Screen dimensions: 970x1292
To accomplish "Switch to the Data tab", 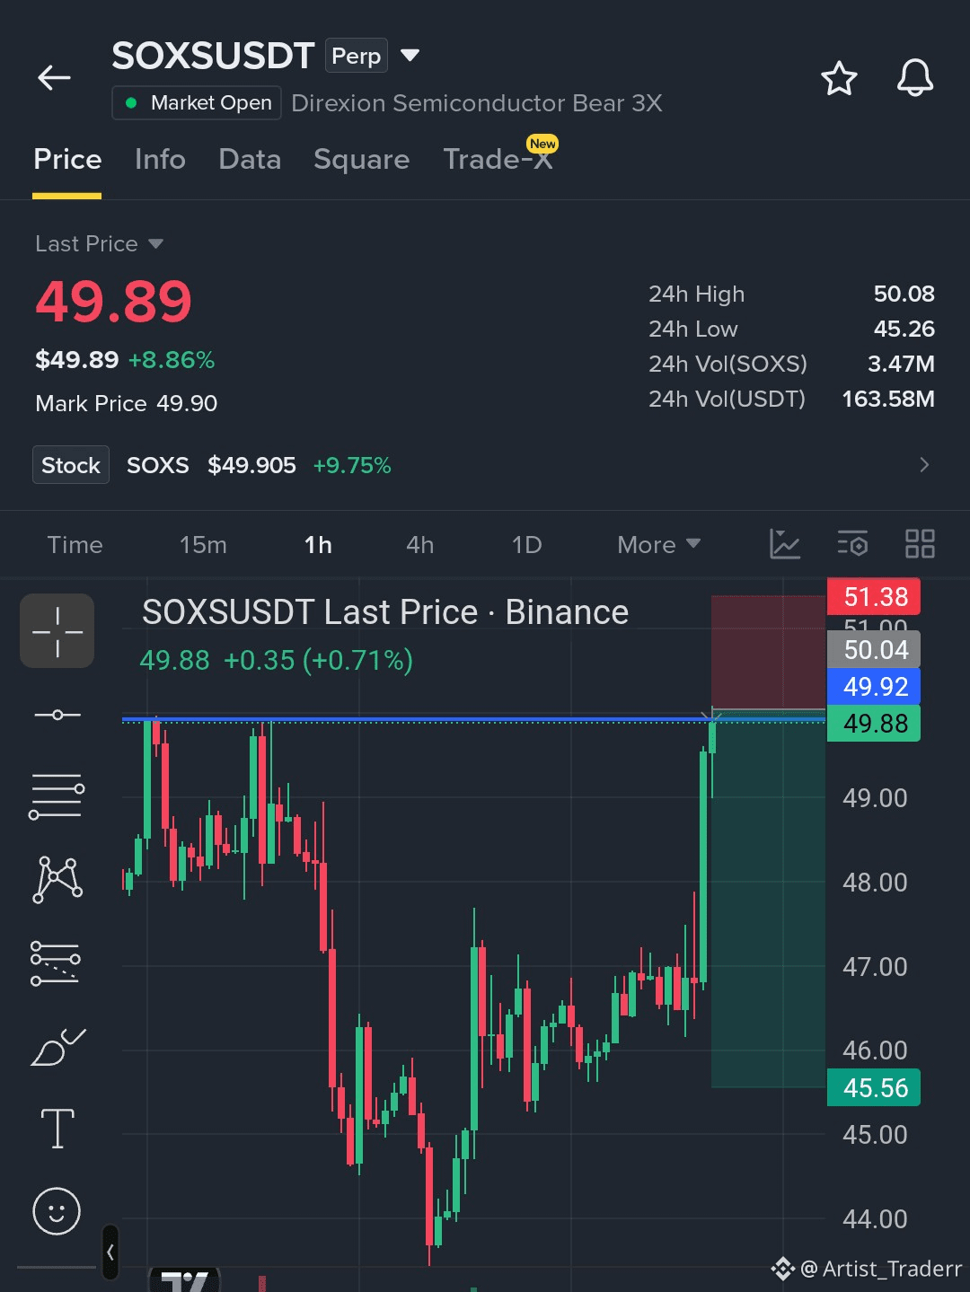I will pyautogui.click(x=250, y=160).
